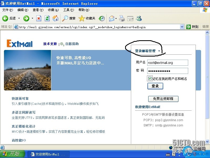Click the 登录 login button

tap(155, 86)
